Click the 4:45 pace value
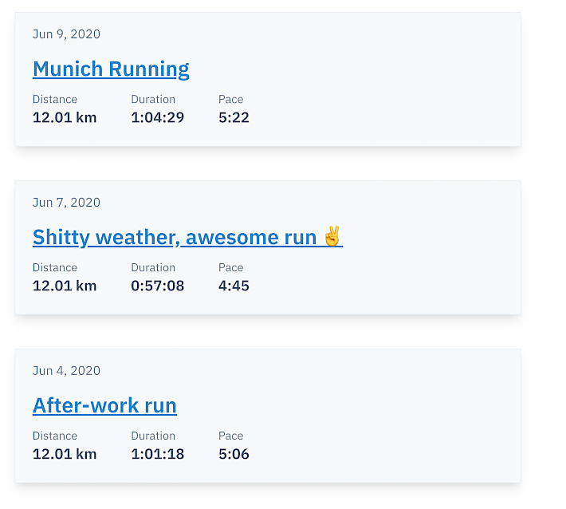Viewport: 566px width, 509px height. (234, 286)
